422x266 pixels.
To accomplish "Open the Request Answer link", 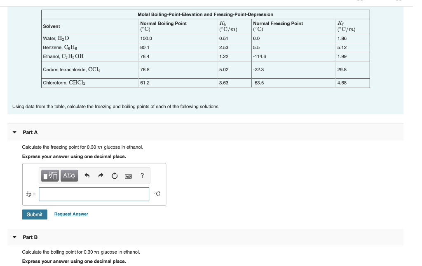I will click(x=71, y=214).
